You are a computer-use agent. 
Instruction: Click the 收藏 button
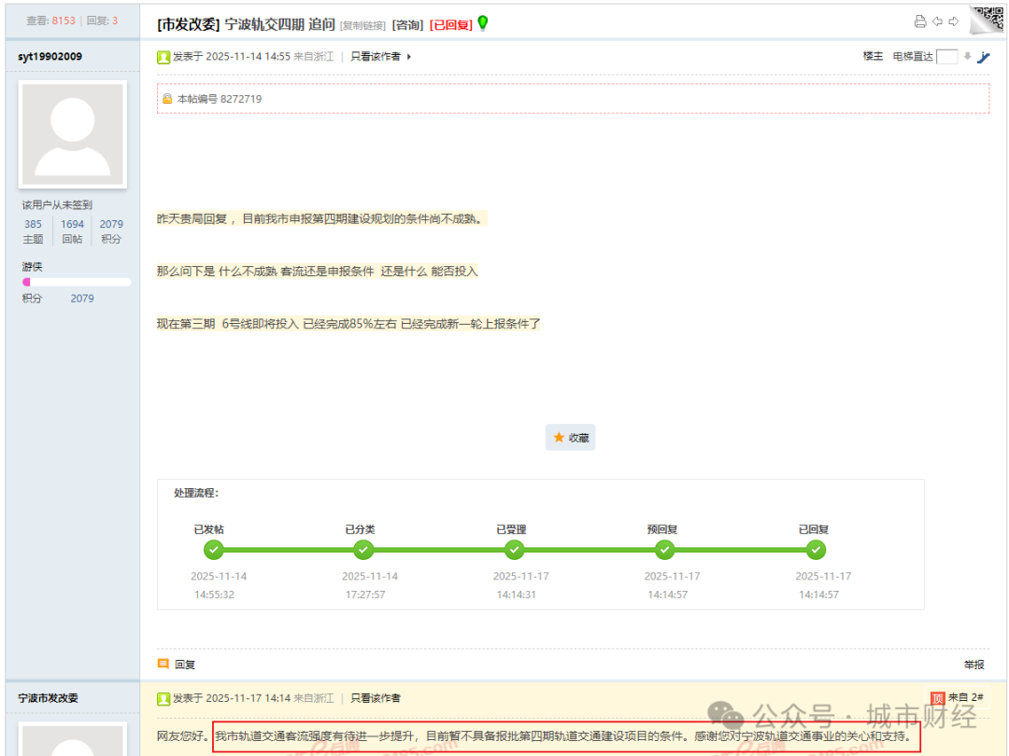[570, 437]
